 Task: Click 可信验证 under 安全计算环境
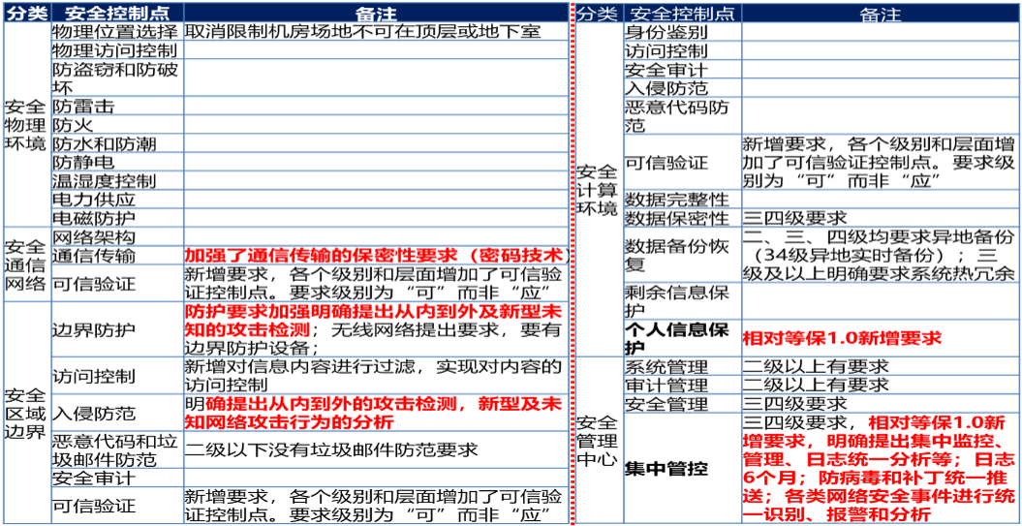pyautogui.click(x=682, y=163)
